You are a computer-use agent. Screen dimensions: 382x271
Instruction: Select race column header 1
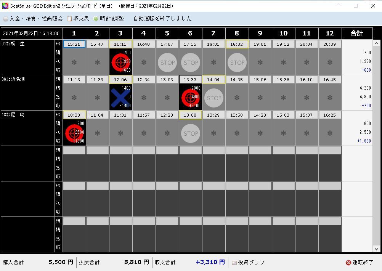(x=74, y=34)
